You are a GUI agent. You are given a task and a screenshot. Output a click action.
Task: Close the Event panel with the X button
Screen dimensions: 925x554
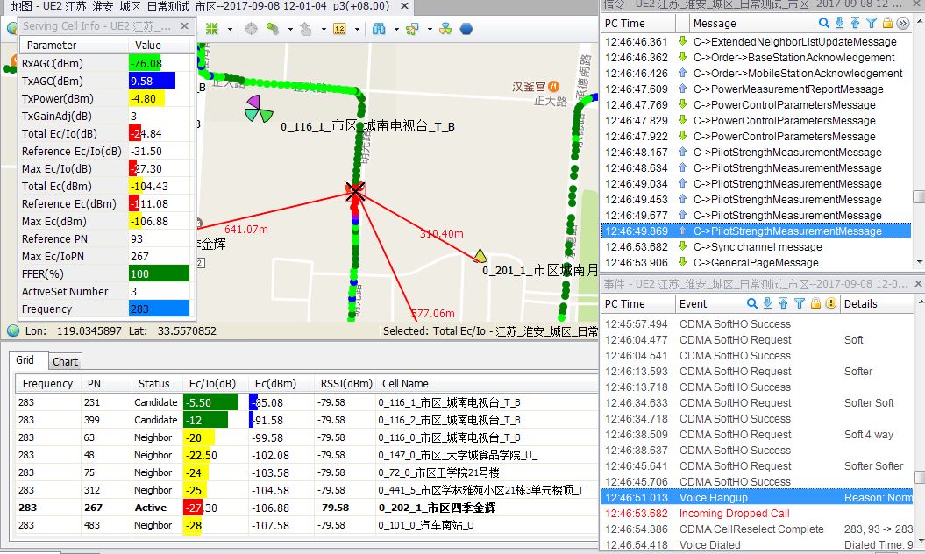point(917,282)
